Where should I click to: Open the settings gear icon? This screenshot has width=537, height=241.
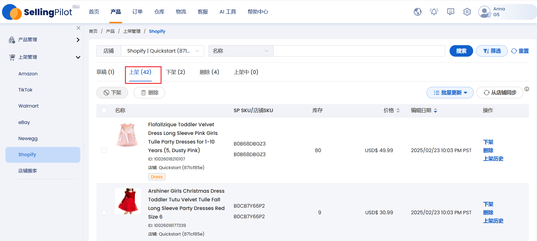click(467, 12)
